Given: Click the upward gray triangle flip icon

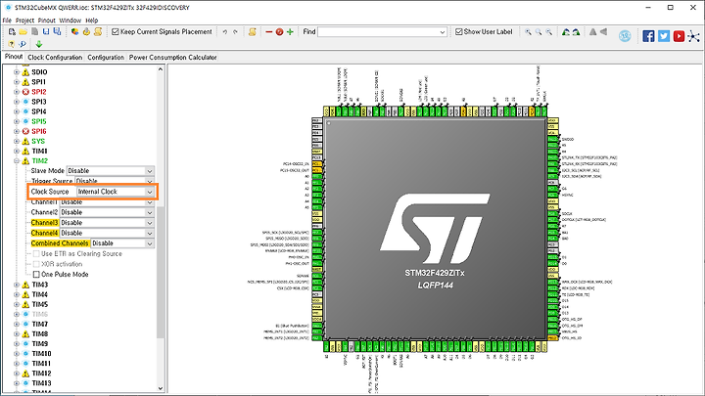Looking at the screenshot, I should pyautogui.click(x=593, y=32).
